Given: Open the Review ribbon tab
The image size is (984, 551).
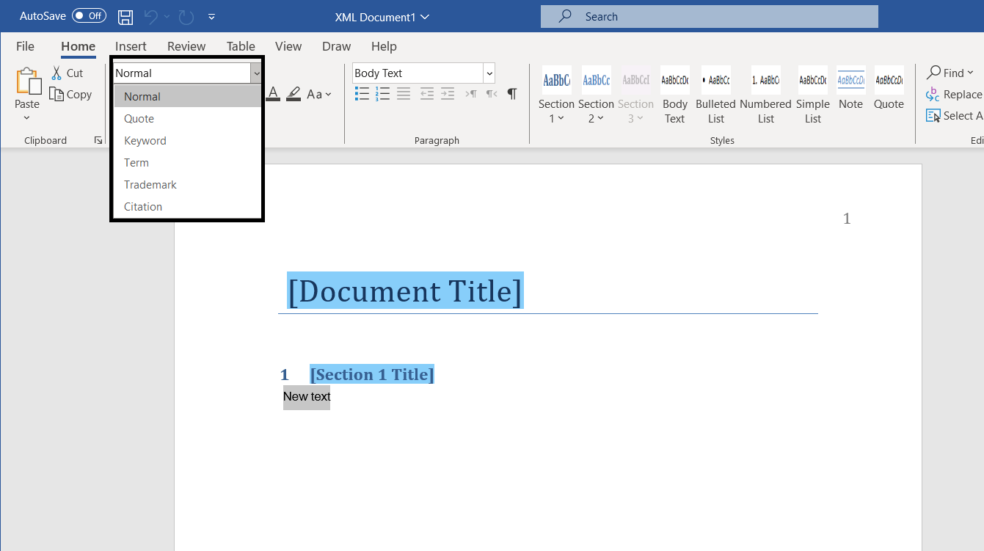Looking at the screenshot, I should pyautogui.click(x=186, y=45).
